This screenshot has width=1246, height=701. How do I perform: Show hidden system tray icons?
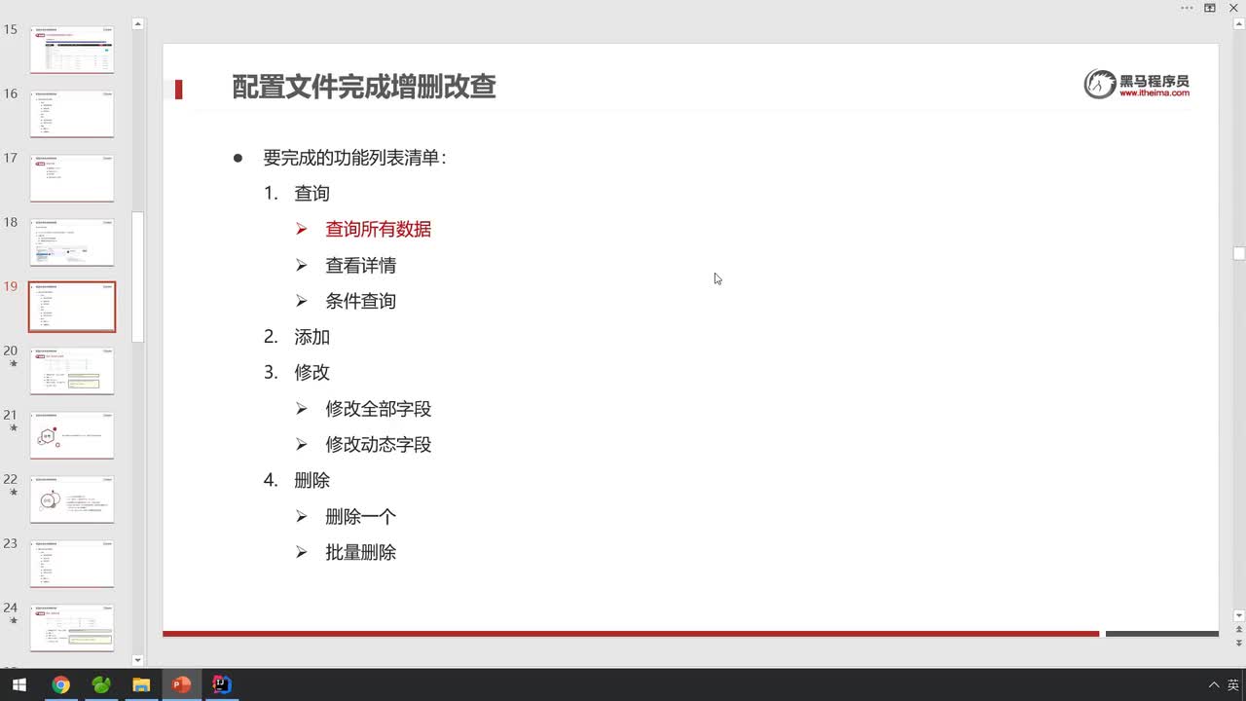coord(1213,684)
